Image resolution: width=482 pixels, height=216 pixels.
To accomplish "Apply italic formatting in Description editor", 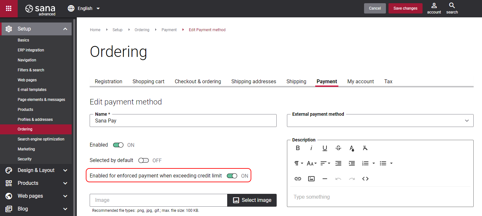I will click(x=311, y=148).
